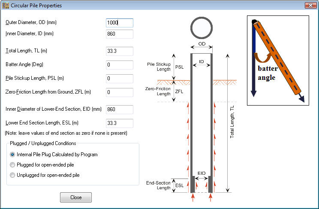
Task: Select Unplugged for open-ended pile option
Action: pos(12,175)
